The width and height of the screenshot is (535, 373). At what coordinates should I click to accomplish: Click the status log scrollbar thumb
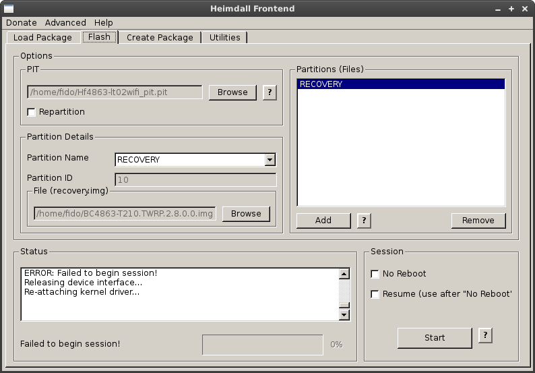click(344, 306)
